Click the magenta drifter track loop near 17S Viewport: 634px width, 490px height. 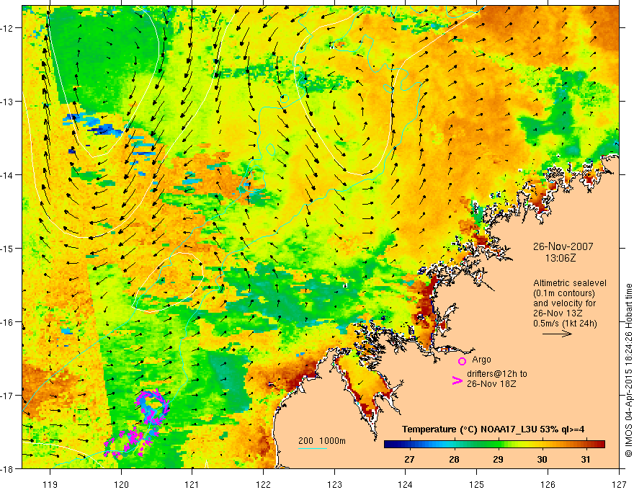click(x=153, y=406)
